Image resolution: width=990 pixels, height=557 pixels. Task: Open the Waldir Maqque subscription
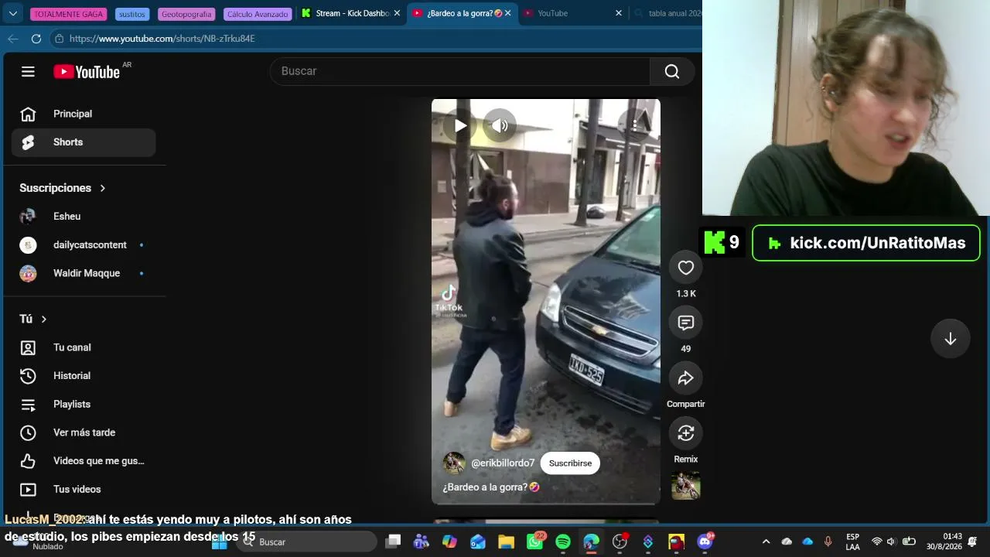pyautogui.click(x=84, y=273)
